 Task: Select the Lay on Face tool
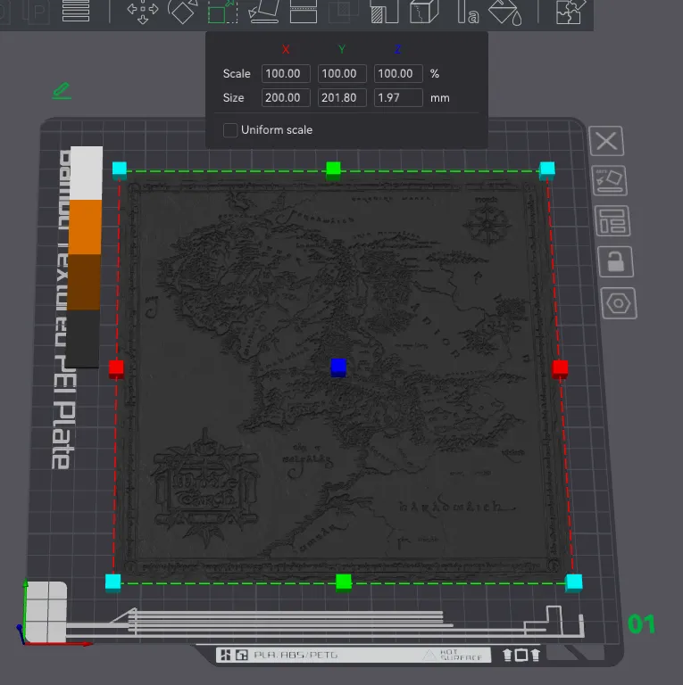coord(263,12)
